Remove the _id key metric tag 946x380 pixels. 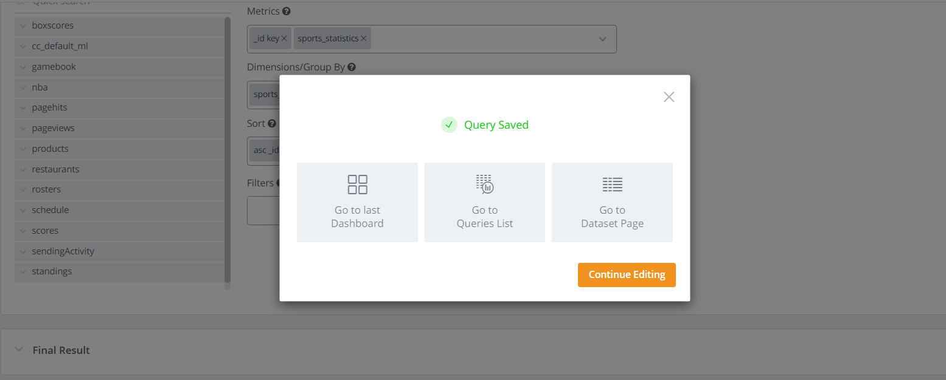(284, 38)
